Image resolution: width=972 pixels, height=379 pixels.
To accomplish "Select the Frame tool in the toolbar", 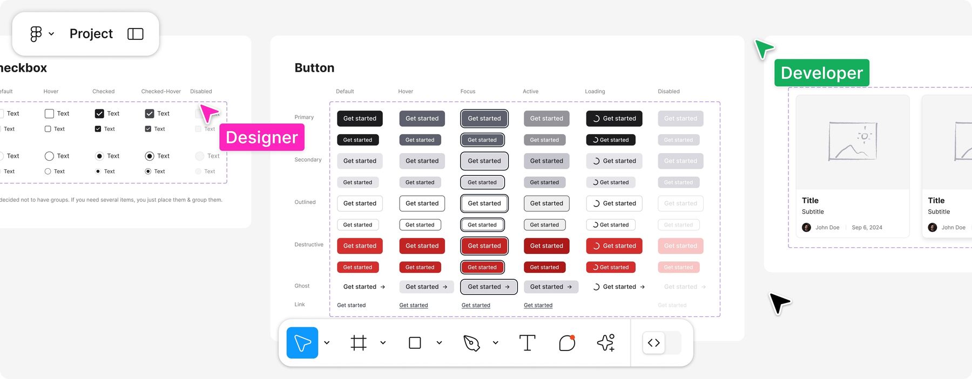I will coord(359,343).
